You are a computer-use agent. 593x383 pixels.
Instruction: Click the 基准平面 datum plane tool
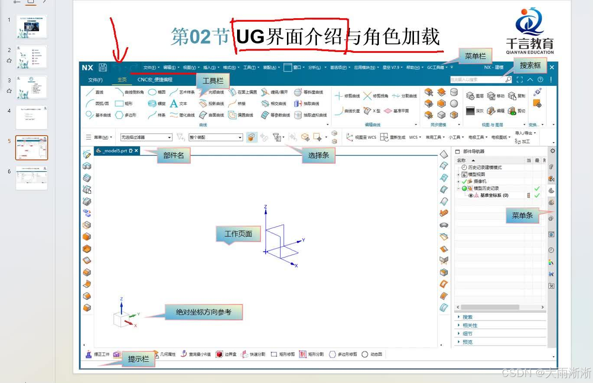click(396, 111)
